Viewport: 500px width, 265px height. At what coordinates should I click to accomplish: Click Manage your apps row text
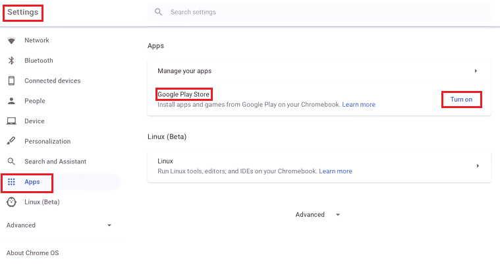184,71
